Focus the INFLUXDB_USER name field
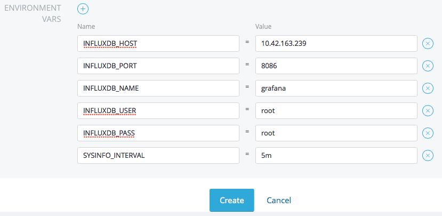The image size is (442, 216). coord(158,110)
